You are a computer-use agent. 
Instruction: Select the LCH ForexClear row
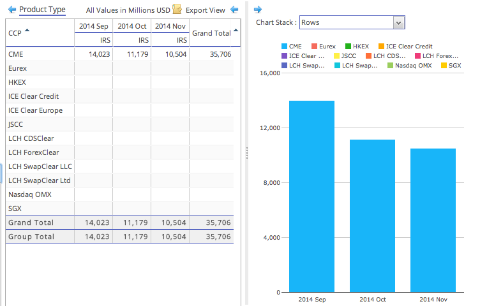pos(119,152)
